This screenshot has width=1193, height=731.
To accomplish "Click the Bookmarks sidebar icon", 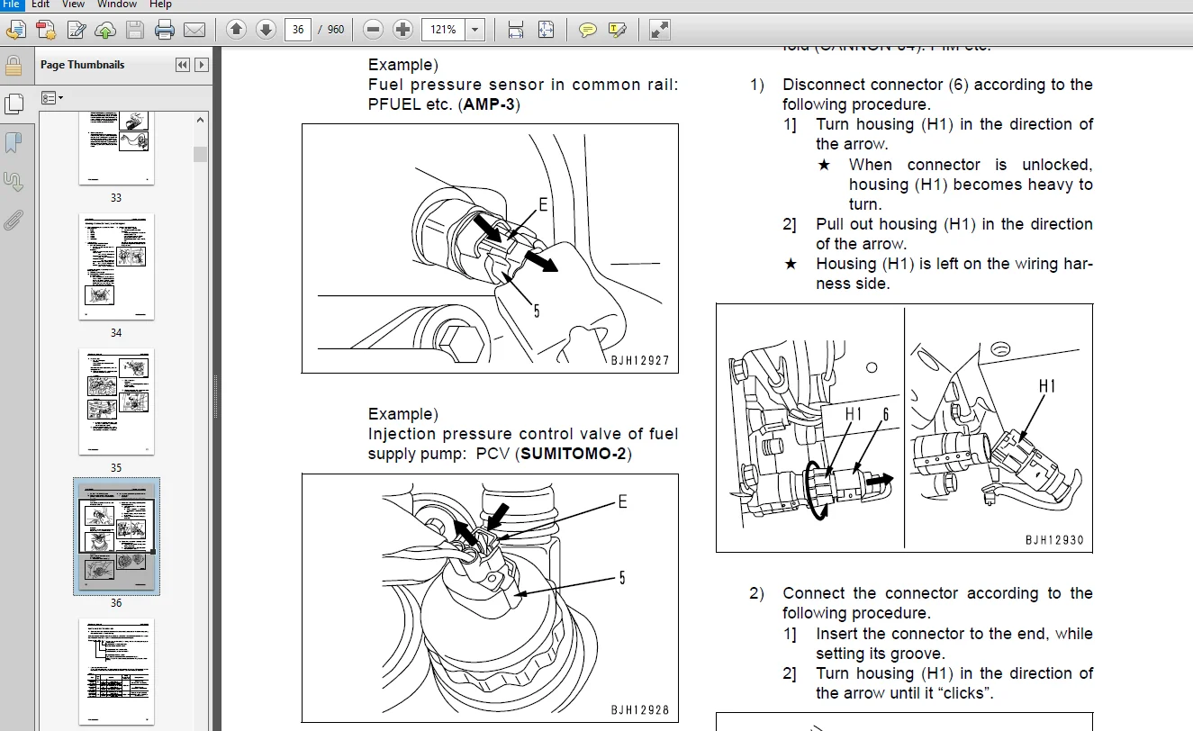I will [14, 142].
